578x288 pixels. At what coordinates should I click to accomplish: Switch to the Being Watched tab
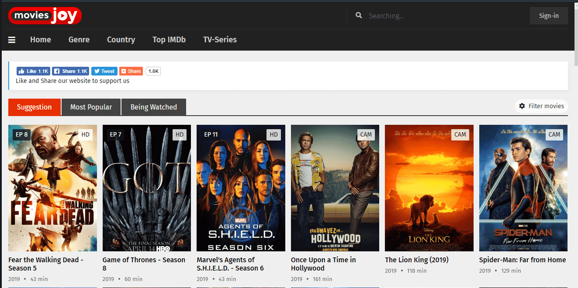[154, 107]
